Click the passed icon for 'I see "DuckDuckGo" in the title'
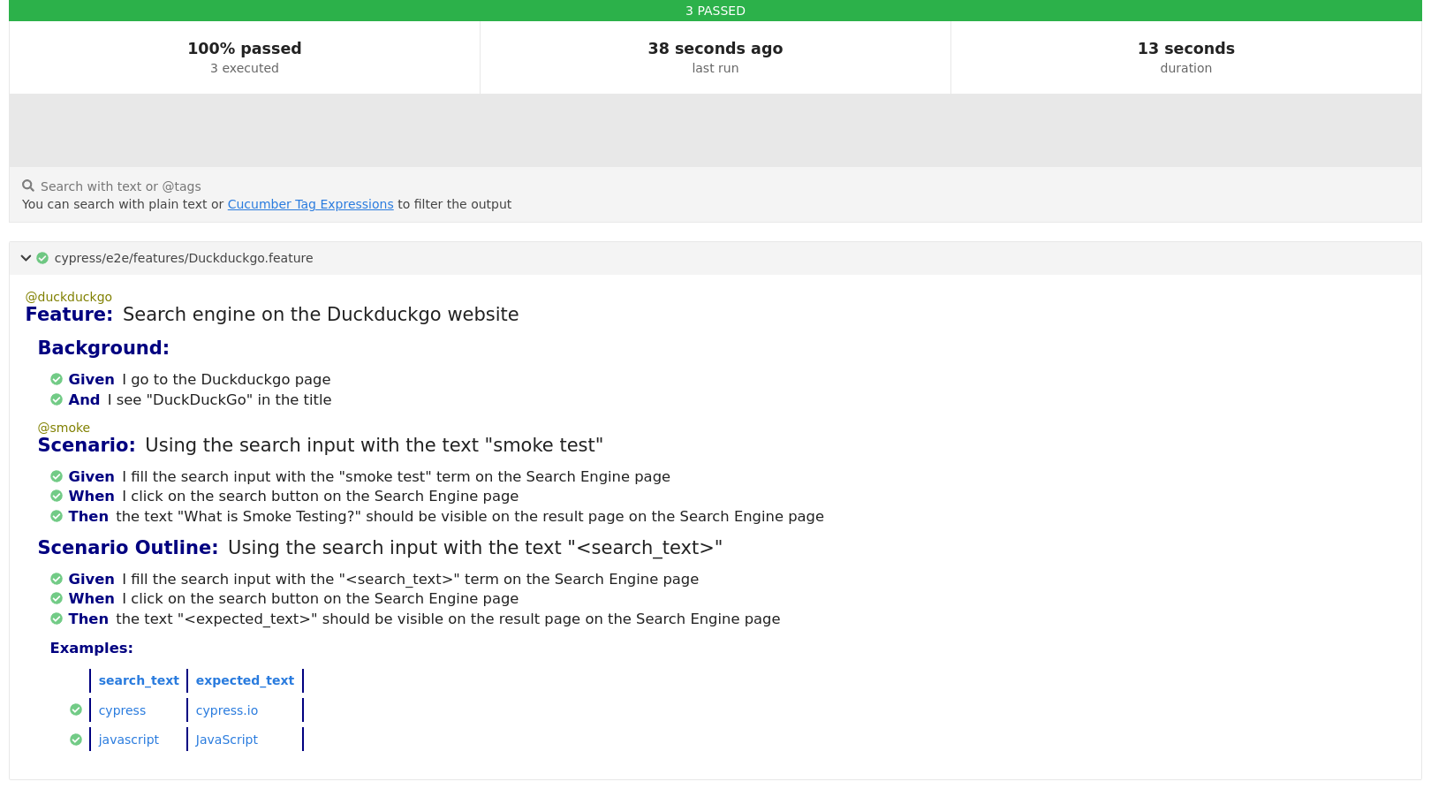The image size is (1431, 812). (x=57, y=399)
